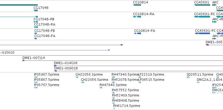
Task: Select the AttC gene arrow glyph
Action: [x=214, y=5]
